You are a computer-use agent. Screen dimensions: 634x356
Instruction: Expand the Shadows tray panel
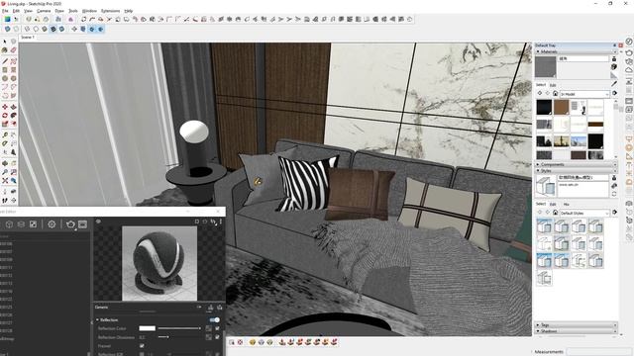(538, 331)
